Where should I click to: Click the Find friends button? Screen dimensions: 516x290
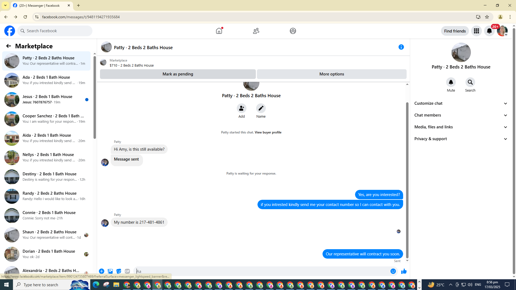[x=455, y=31]
